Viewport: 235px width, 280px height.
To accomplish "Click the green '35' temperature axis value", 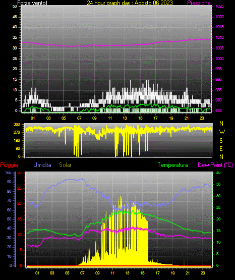I will point(218,184).
